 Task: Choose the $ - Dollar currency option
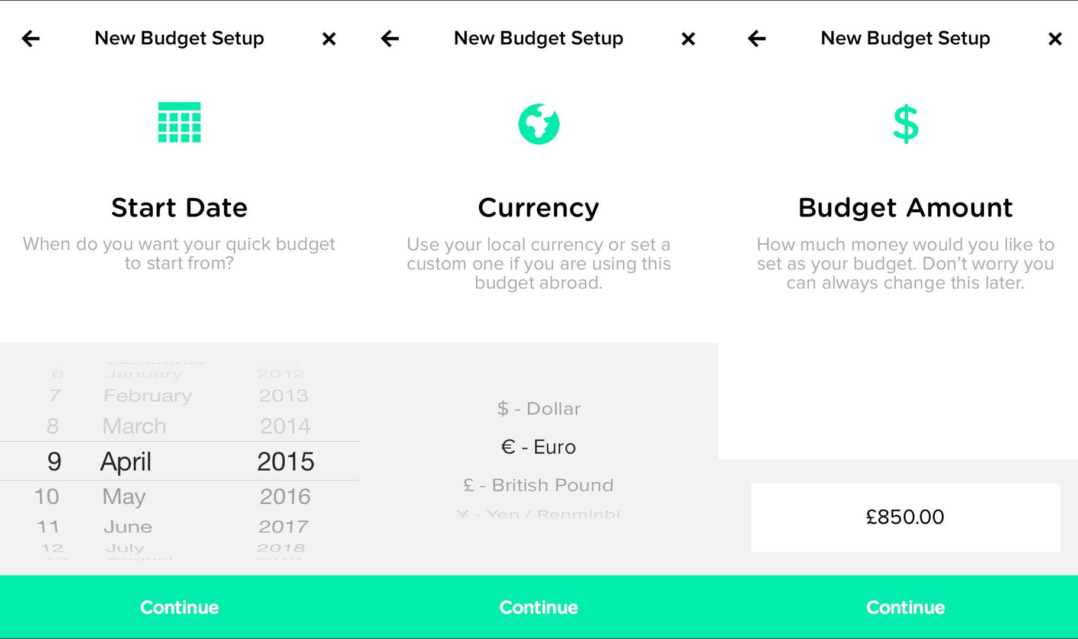click(x=538, y=408)
